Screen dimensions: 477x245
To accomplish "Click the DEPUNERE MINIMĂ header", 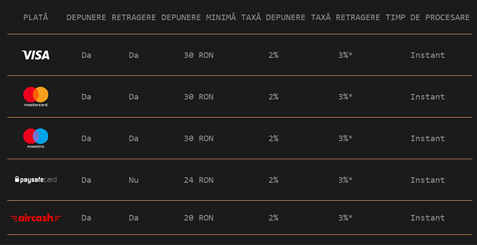I will (198, 17).
